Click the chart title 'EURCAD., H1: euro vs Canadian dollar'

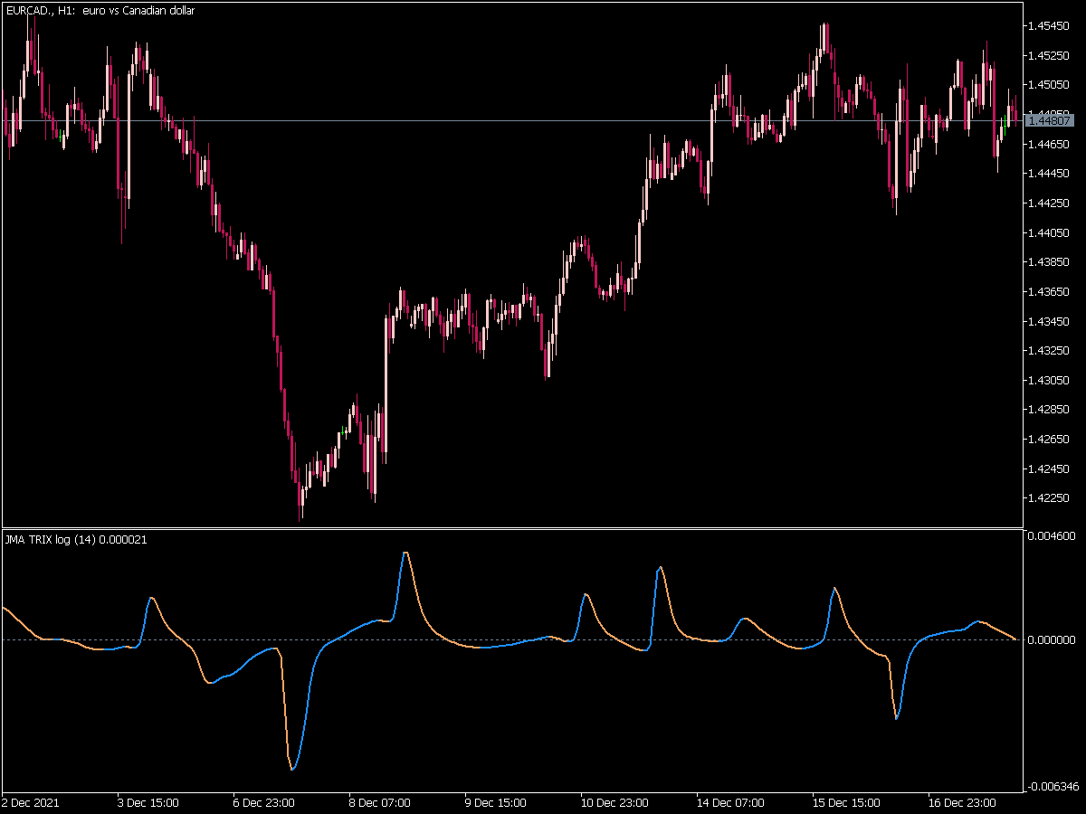(100, 11)
